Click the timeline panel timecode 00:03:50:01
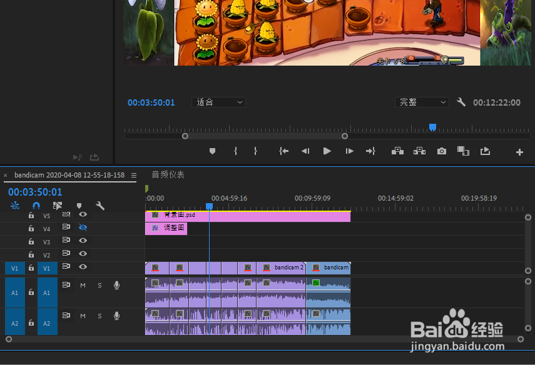 [x=35, y=192]
